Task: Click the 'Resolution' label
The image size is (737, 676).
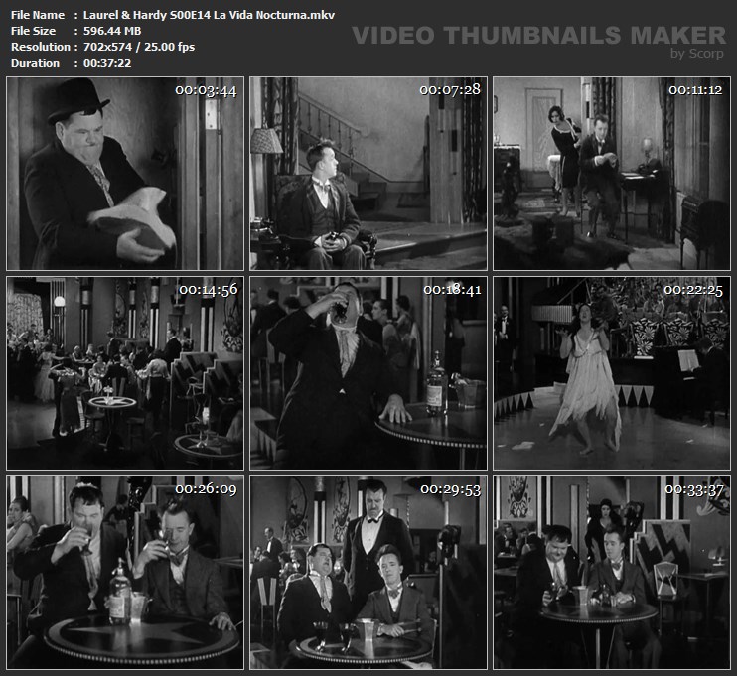Action: coord(41,47)
